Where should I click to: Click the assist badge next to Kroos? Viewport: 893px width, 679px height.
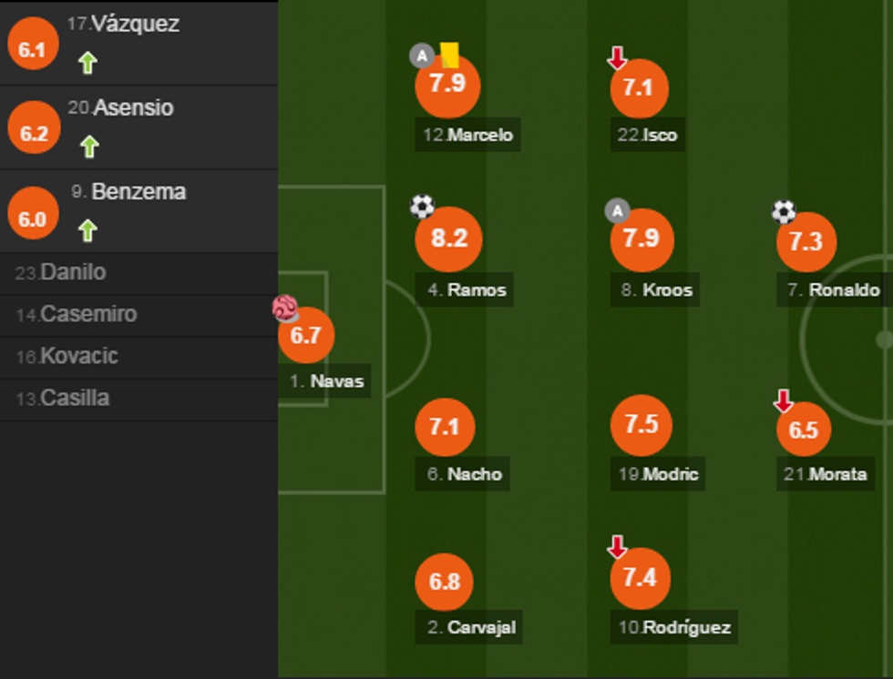618,212
